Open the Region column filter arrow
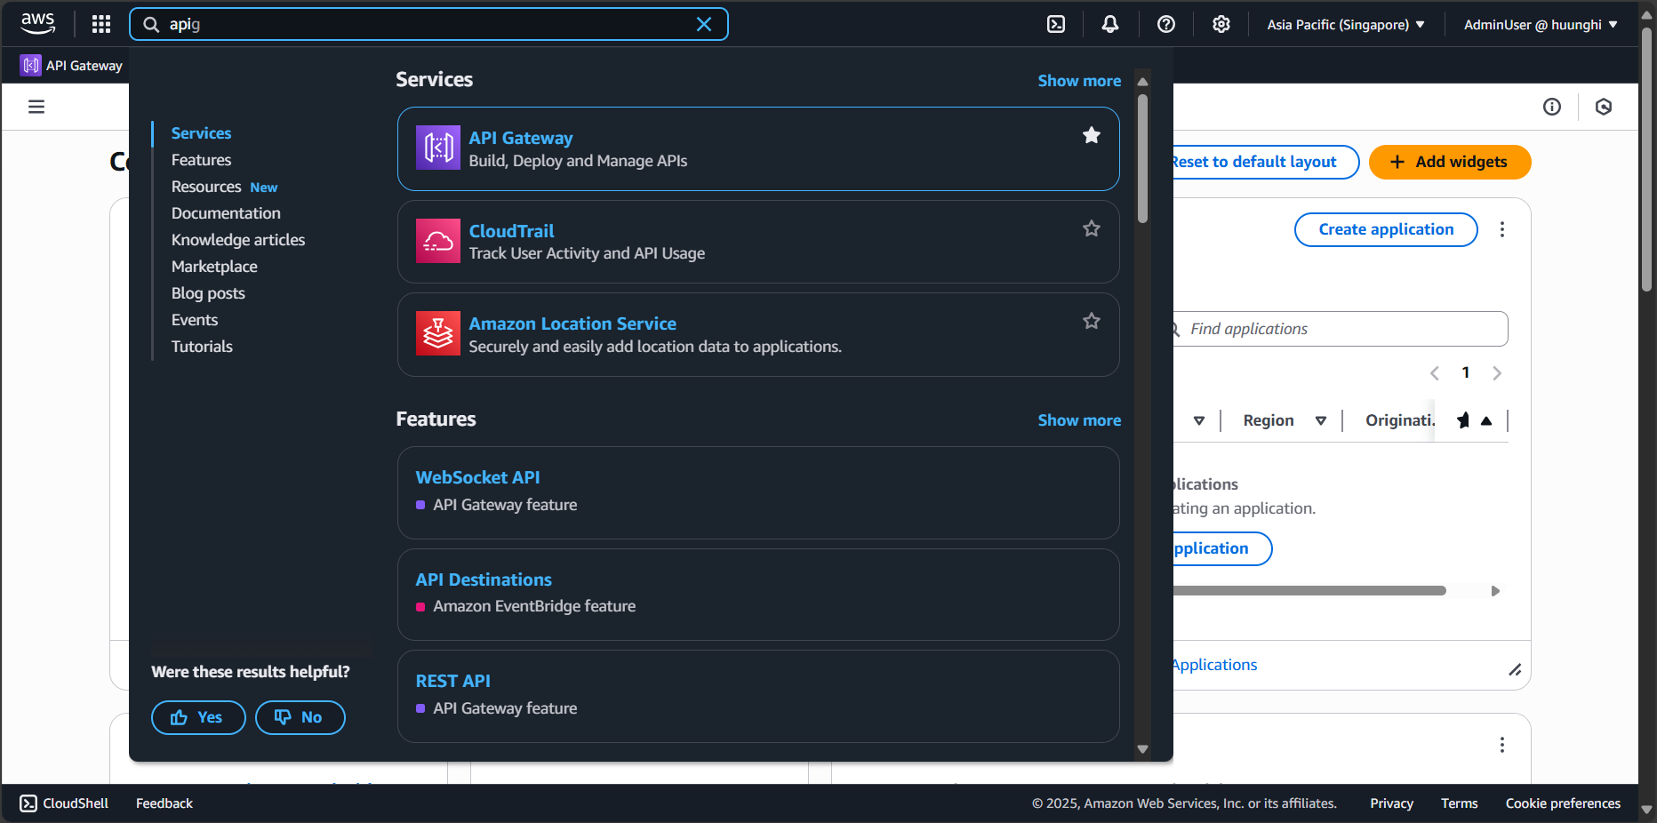This screenshot has height=823, width=1657. coord(1321,420)
